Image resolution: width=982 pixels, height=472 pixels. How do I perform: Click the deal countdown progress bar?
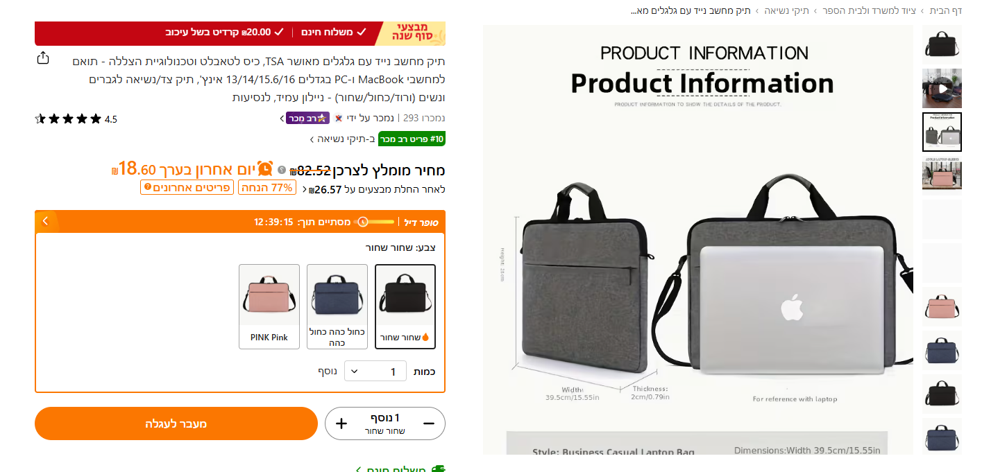(x=375, y=222)
